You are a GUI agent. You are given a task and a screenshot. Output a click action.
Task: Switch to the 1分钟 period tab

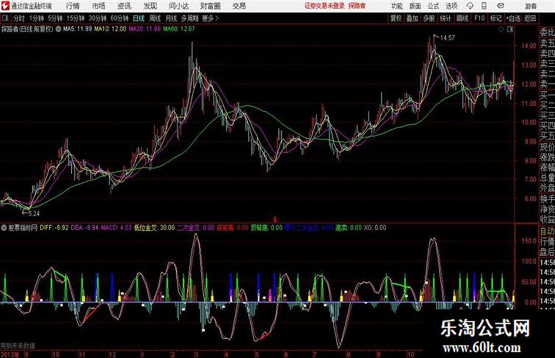point(36,18)
